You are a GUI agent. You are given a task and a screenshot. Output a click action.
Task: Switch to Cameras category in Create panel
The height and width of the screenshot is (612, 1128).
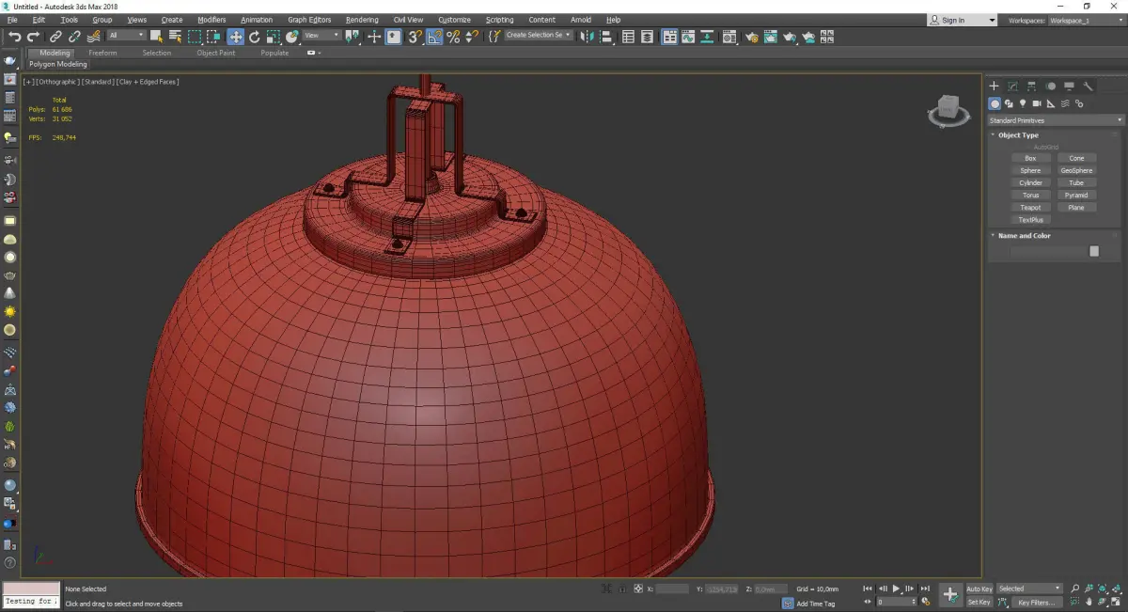(x=1037, y=103)
